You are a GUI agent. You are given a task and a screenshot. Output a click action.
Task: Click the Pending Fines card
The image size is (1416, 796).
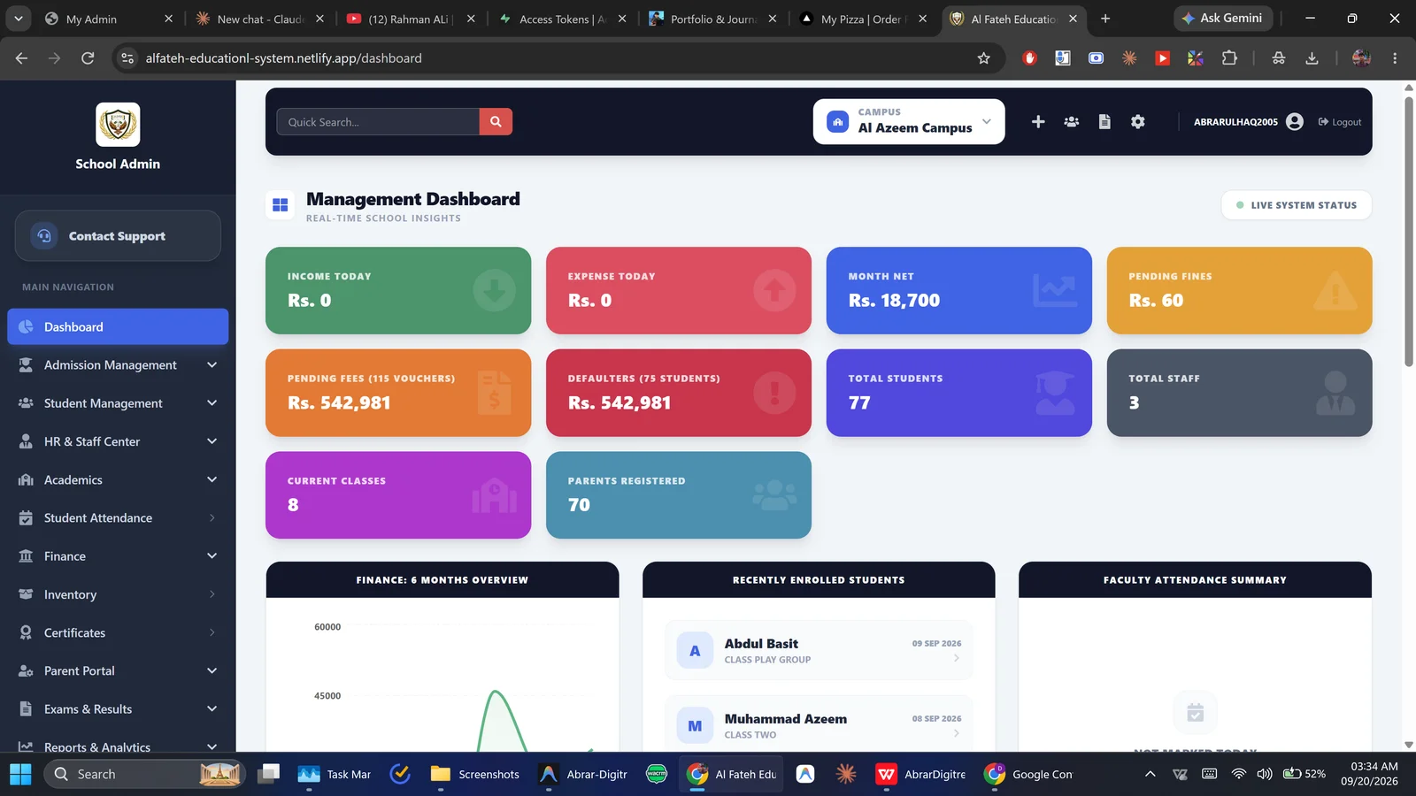click(x=1239, y=290)
